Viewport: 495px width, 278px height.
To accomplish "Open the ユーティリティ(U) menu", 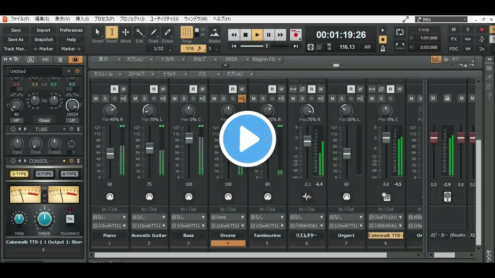I will 164,19.
